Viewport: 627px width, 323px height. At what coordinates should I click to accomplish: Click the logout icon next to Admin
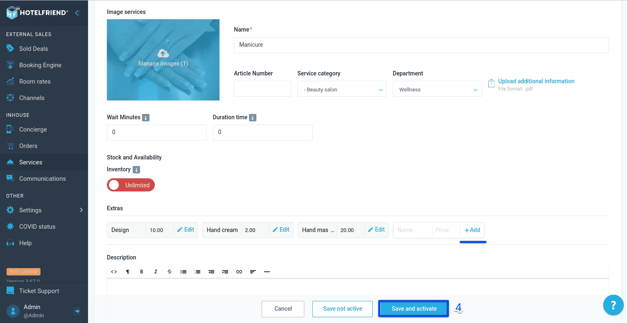77,311
